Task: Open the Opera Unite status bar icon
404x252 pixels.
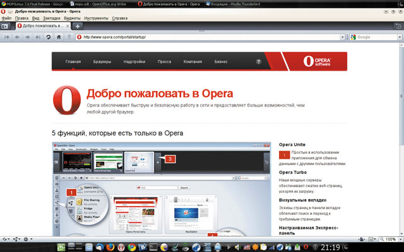Action: tap(16, 239)
